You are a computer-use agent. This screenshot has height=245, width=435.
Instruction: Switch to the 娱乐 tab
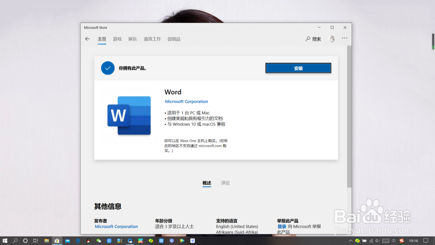click(x=133, y=39)
